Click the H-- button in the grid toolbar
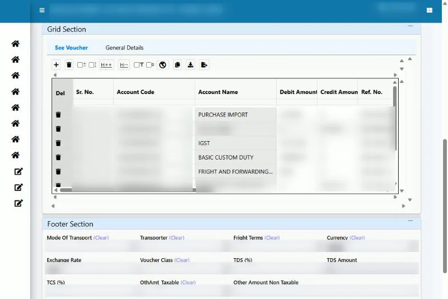Image resolution: width=448 pixels, height=299 pixels. tap(124, 65)
